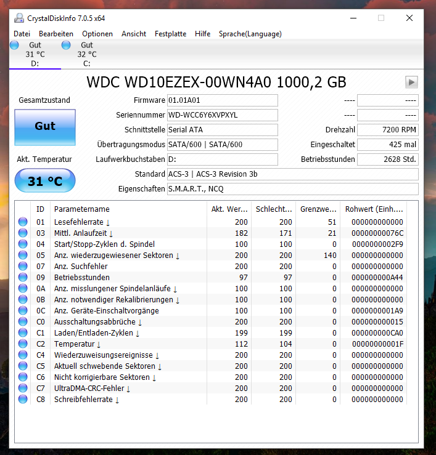Viewport: 436px width, 455px height.
Task: Click status orb for ID 09 Betriebsstunden row
Action: coord(23,277)
